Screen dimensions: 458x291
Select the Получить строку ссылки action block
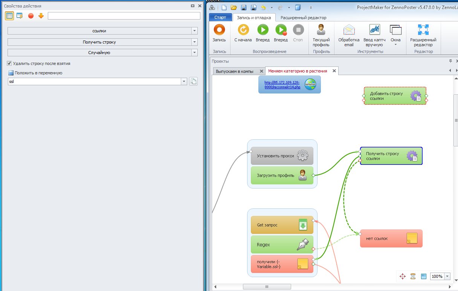tap(391, 156)
